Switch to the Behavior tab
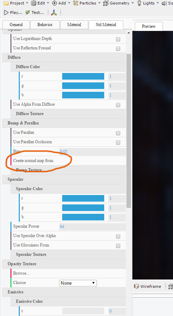 pos(45,25)
